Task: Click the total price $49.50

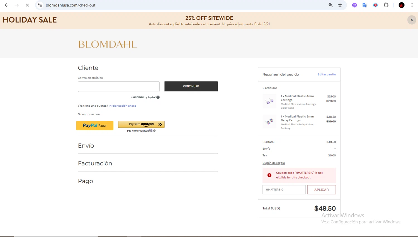Action: tap(325, 208)
